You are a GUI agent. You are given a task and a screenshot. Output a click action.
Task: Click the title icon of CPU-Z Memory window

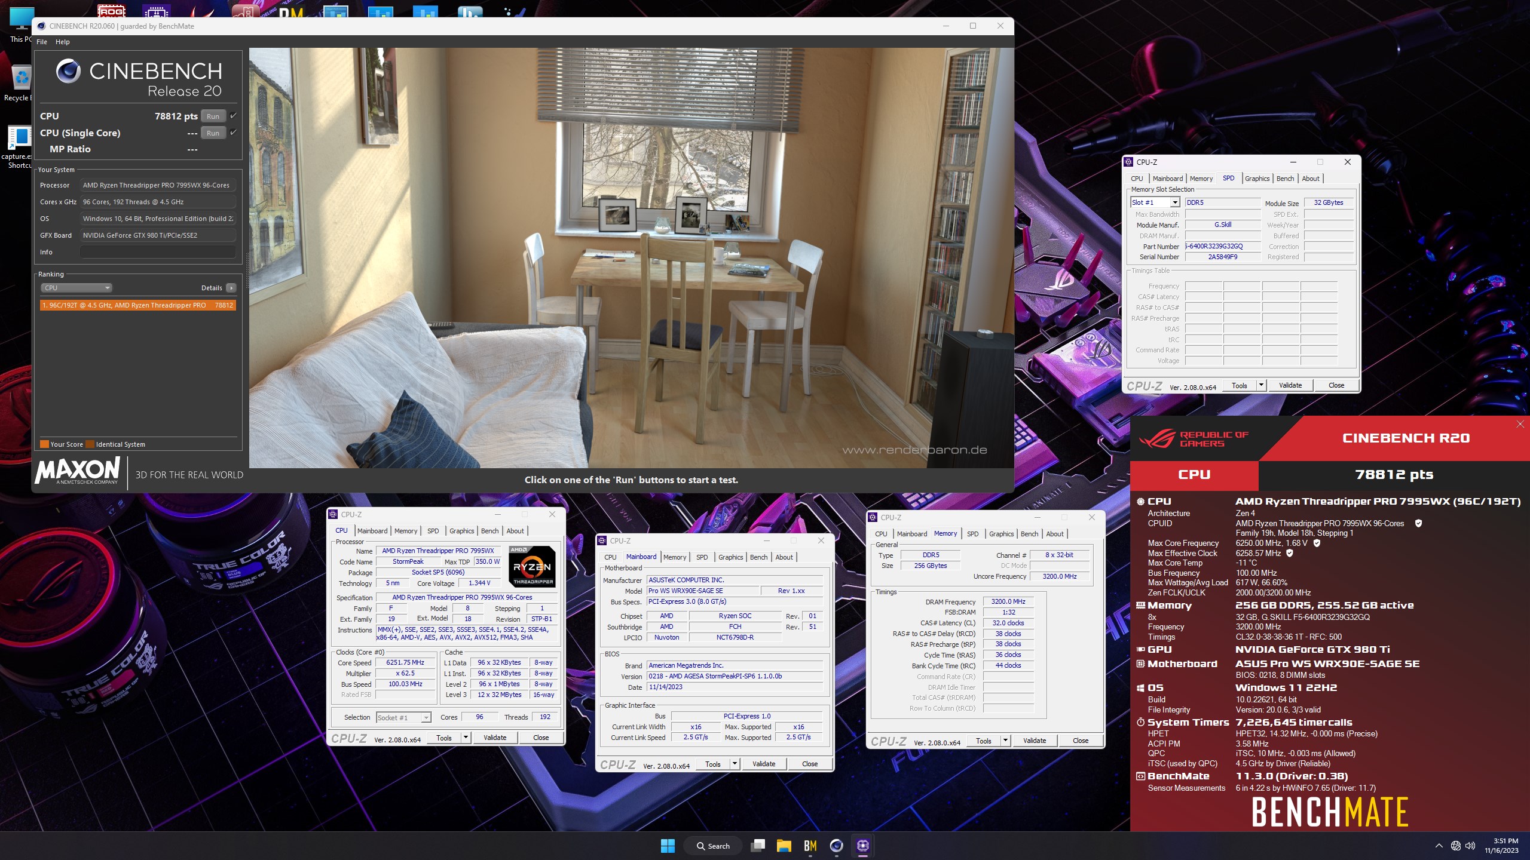[873, 517]
